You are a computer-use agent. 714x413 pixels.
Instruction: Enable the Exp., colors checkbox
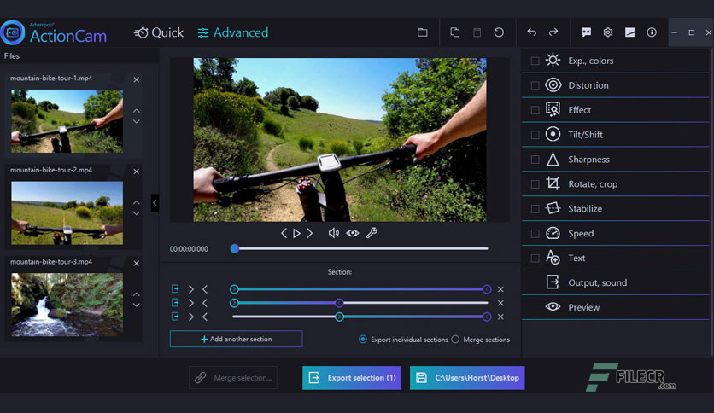535,61
